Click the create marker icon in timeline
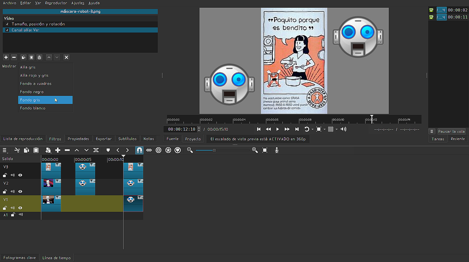The width and height of the screenshot is (469, 262). [x=108, y=150]
